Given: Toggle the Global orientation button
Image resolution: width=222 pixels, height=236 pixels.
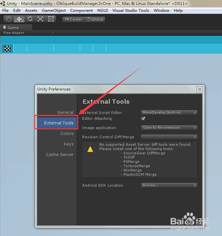Looking at the screenshot, I should [x=95, y=19].
